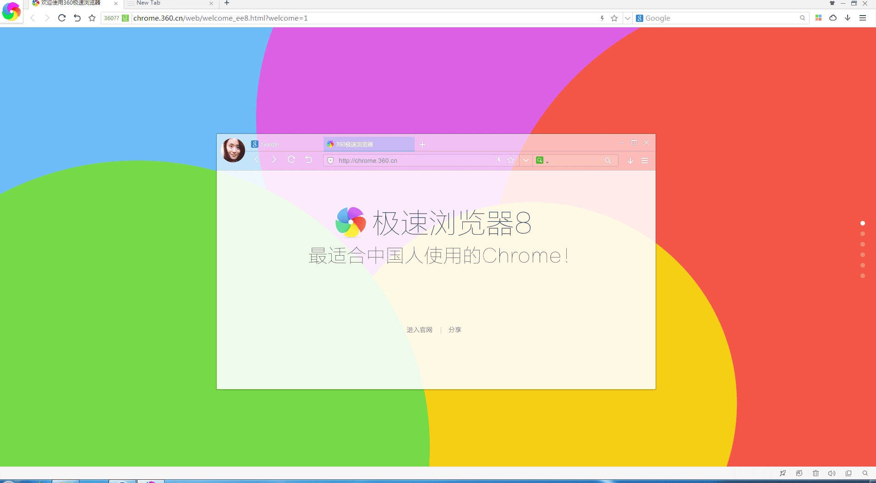Click the Google search engine icon
Image resolution: width=876 pixels, height=483 pixels.
tap(640, 18)
